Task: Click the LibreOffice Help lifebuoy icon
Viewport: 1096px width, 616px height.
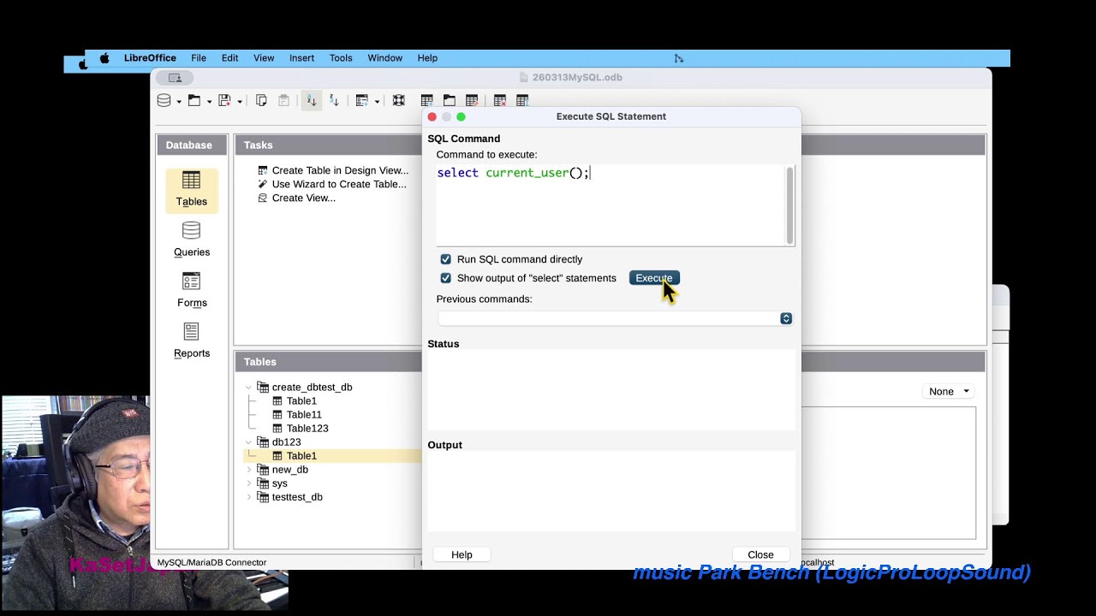Action: click(x=399, y=100)
